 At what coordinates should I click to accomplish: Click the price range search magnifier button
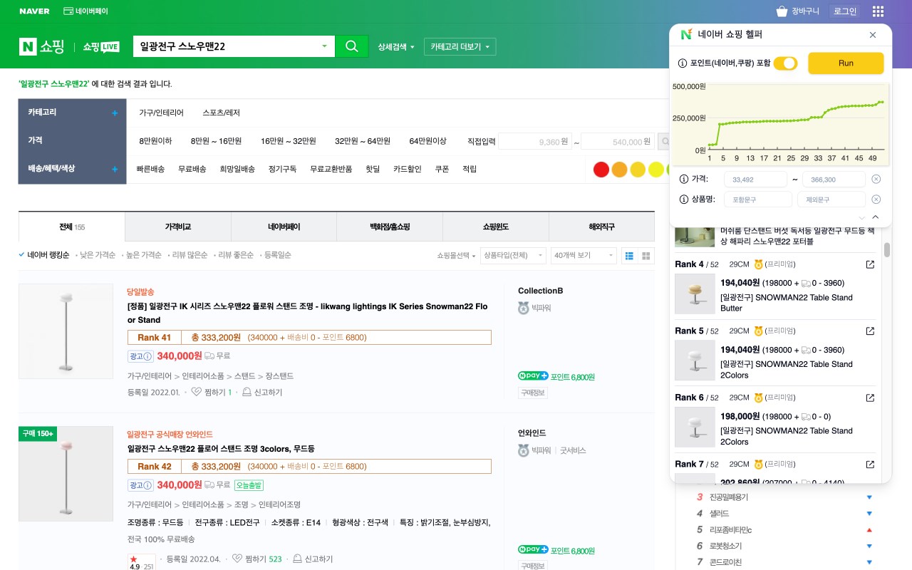pos(665,142)
